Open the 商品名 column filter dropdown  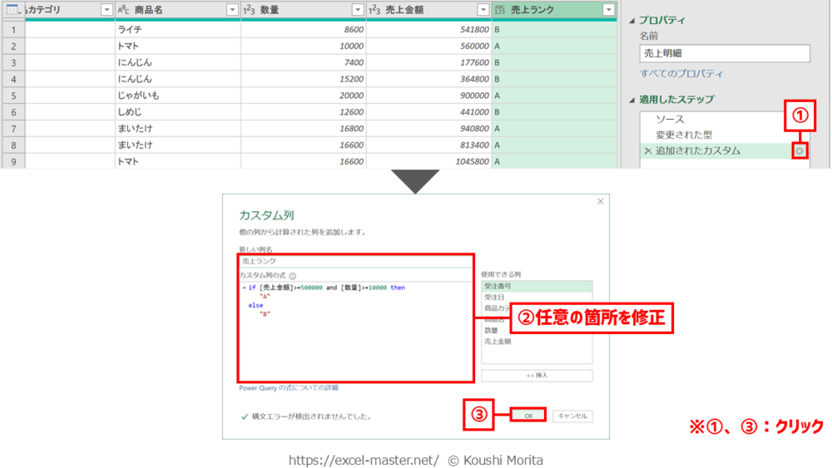coord(232,9)
